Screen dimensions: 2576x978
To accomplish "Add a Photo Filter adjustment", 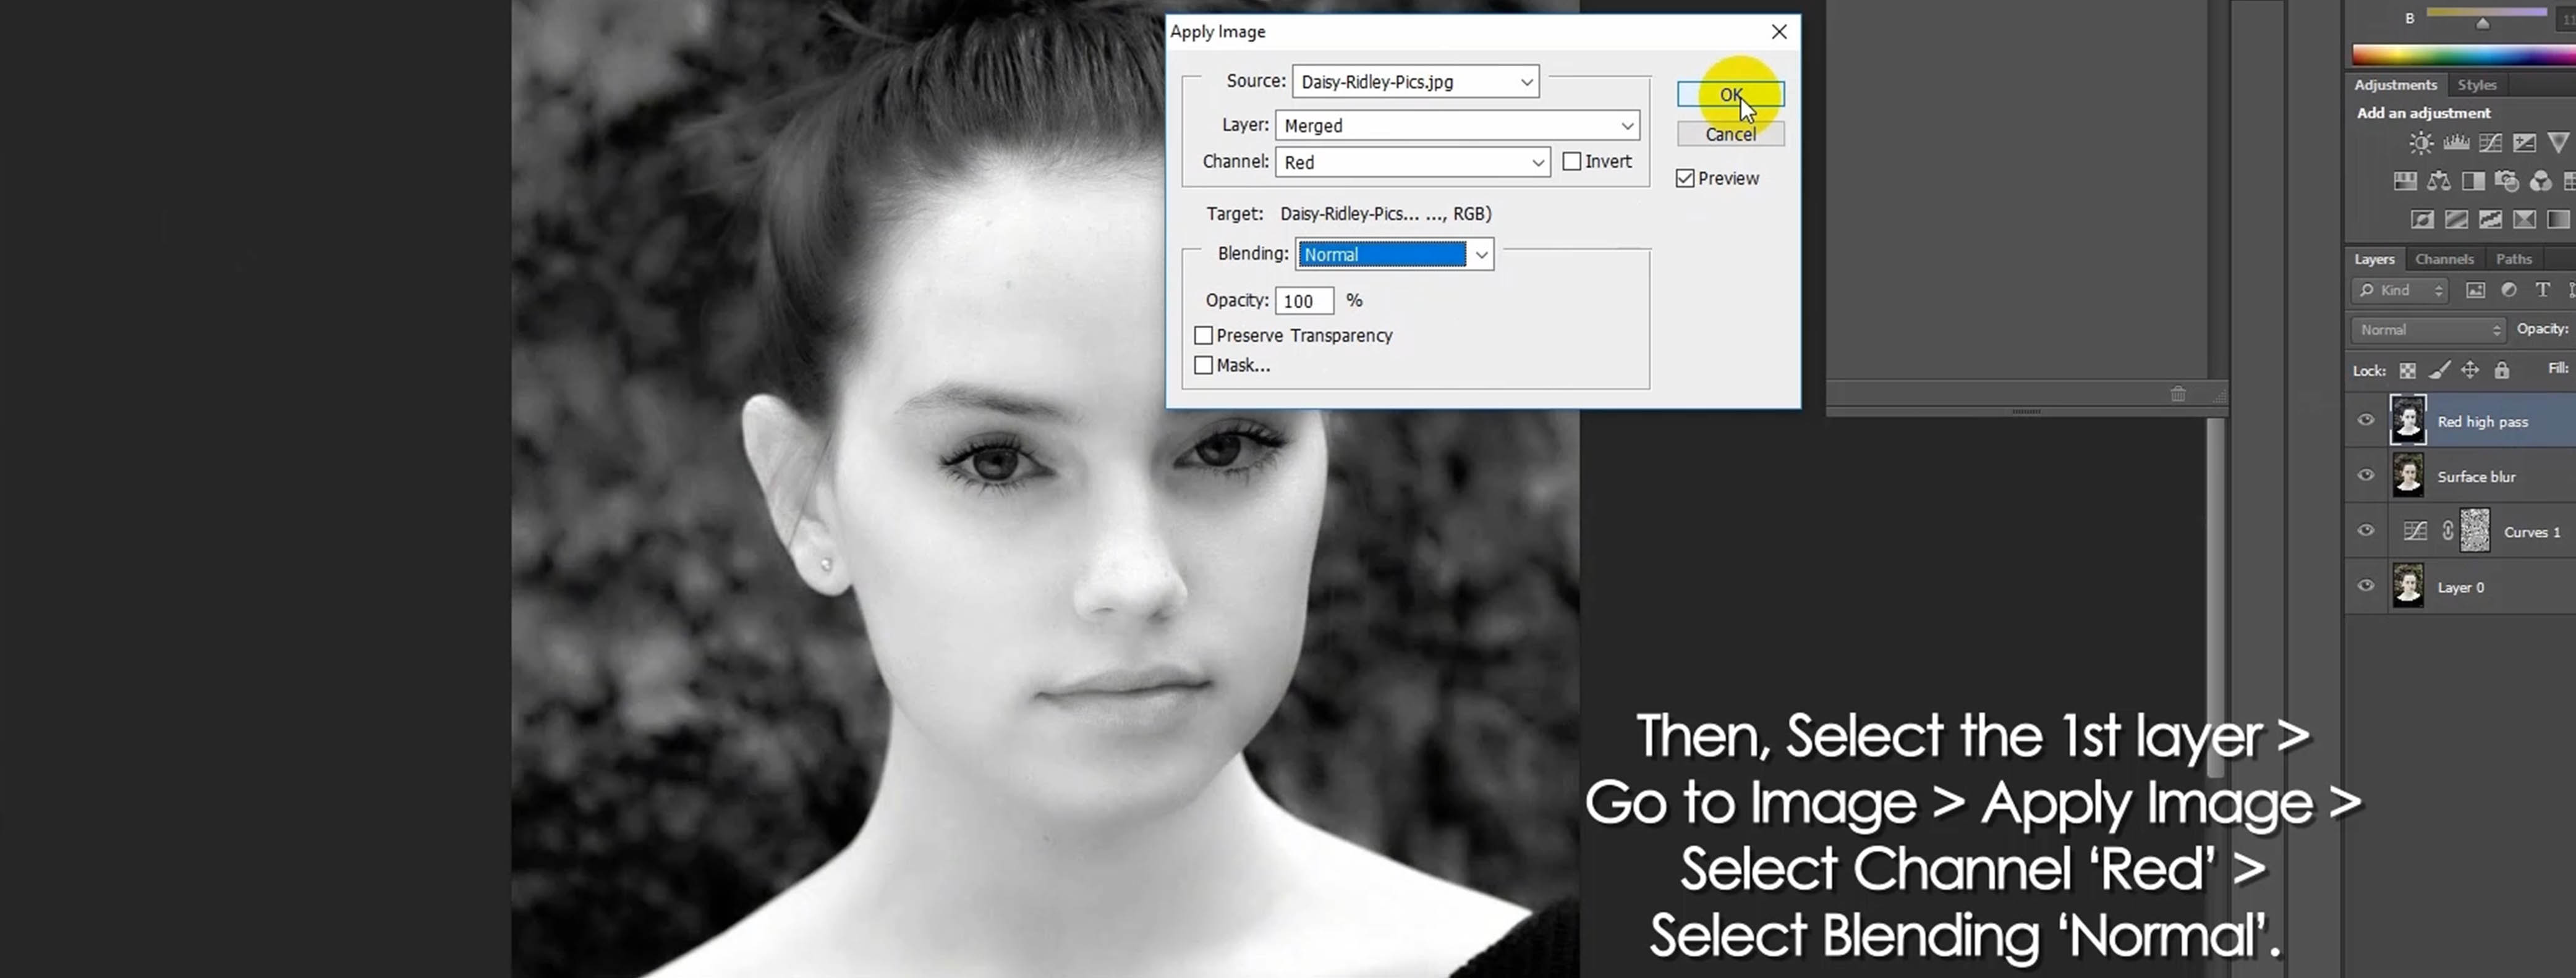I will [2507, 181].
